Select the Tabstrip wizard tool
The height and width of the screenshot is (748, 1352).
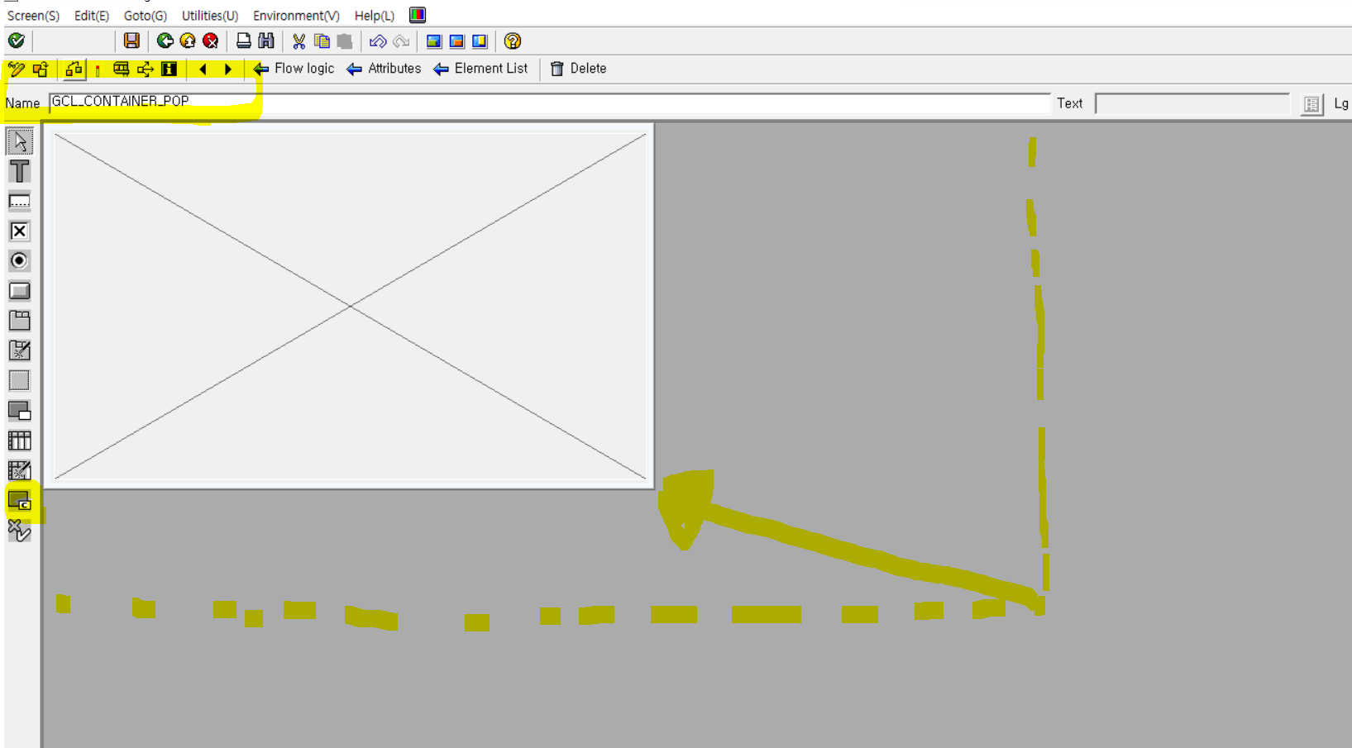(x=20, y=350)
